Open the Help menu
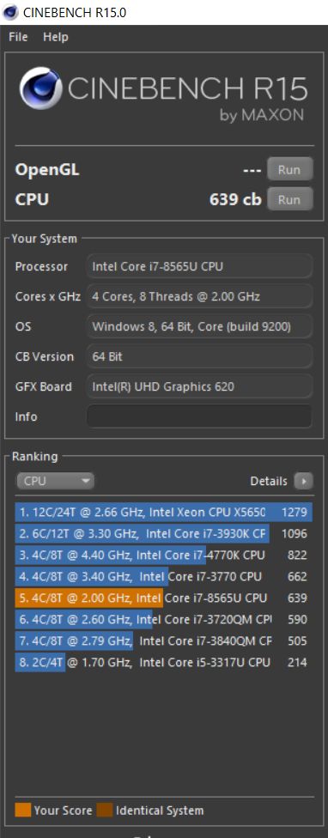The image size is (328, 838). (x=56, y=37)
